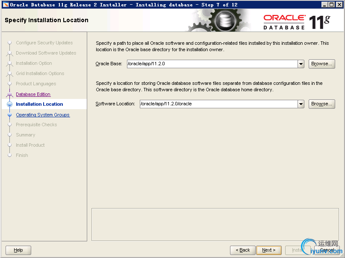Minimize the installer window
The width and height of the screenshot is (345, 258).
pos(324,5)
